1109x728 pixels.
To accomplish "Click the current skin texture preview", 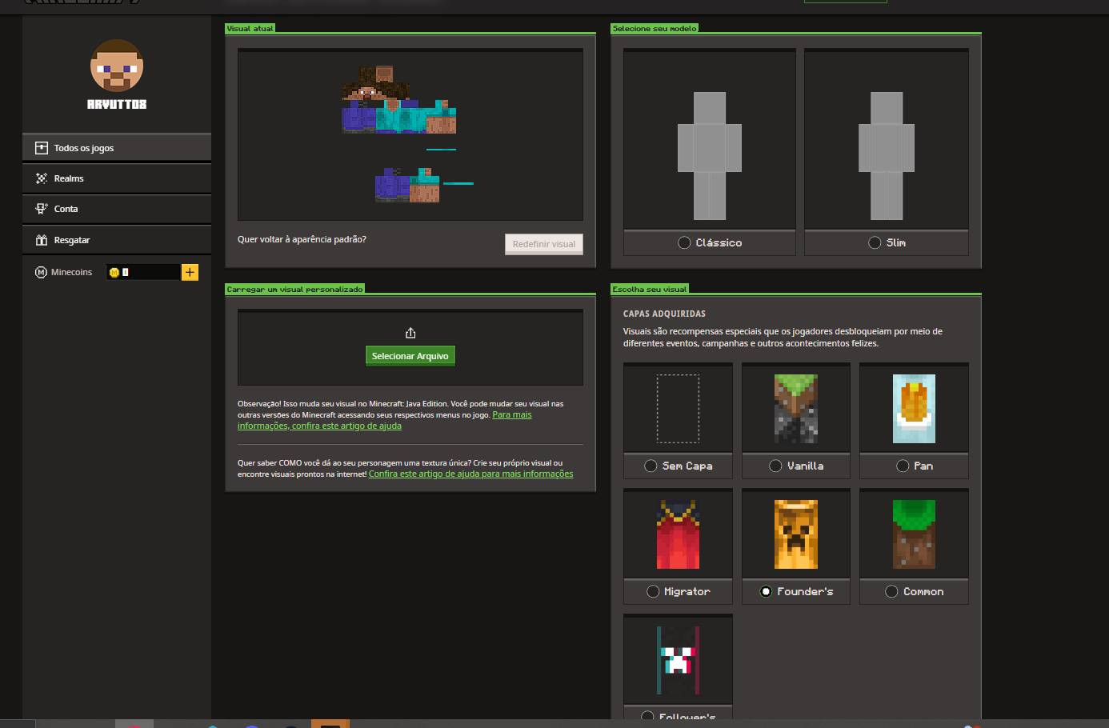I will coord(408,134).
